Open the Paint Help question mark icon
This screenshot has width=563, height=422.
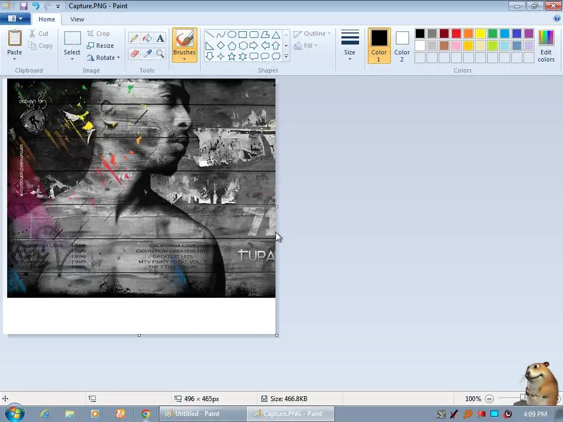click(557, 18)
